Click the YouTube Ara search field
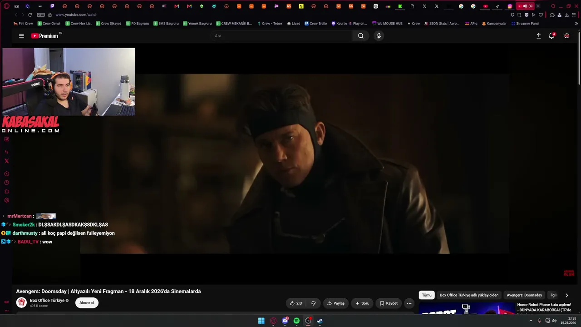 [x=281, y=36]
